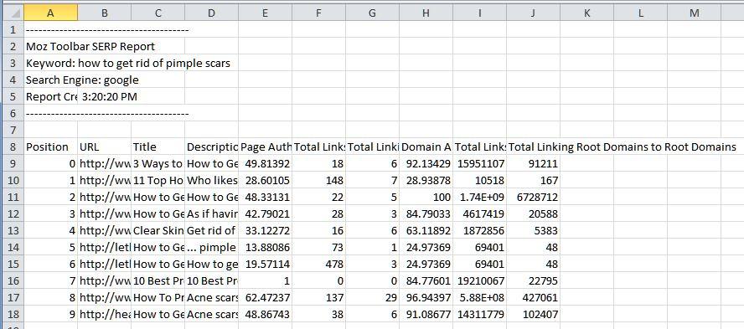Click the 'Who likes' description cell
The height and width of the screenshot is (329, 744).
(212, 181)
